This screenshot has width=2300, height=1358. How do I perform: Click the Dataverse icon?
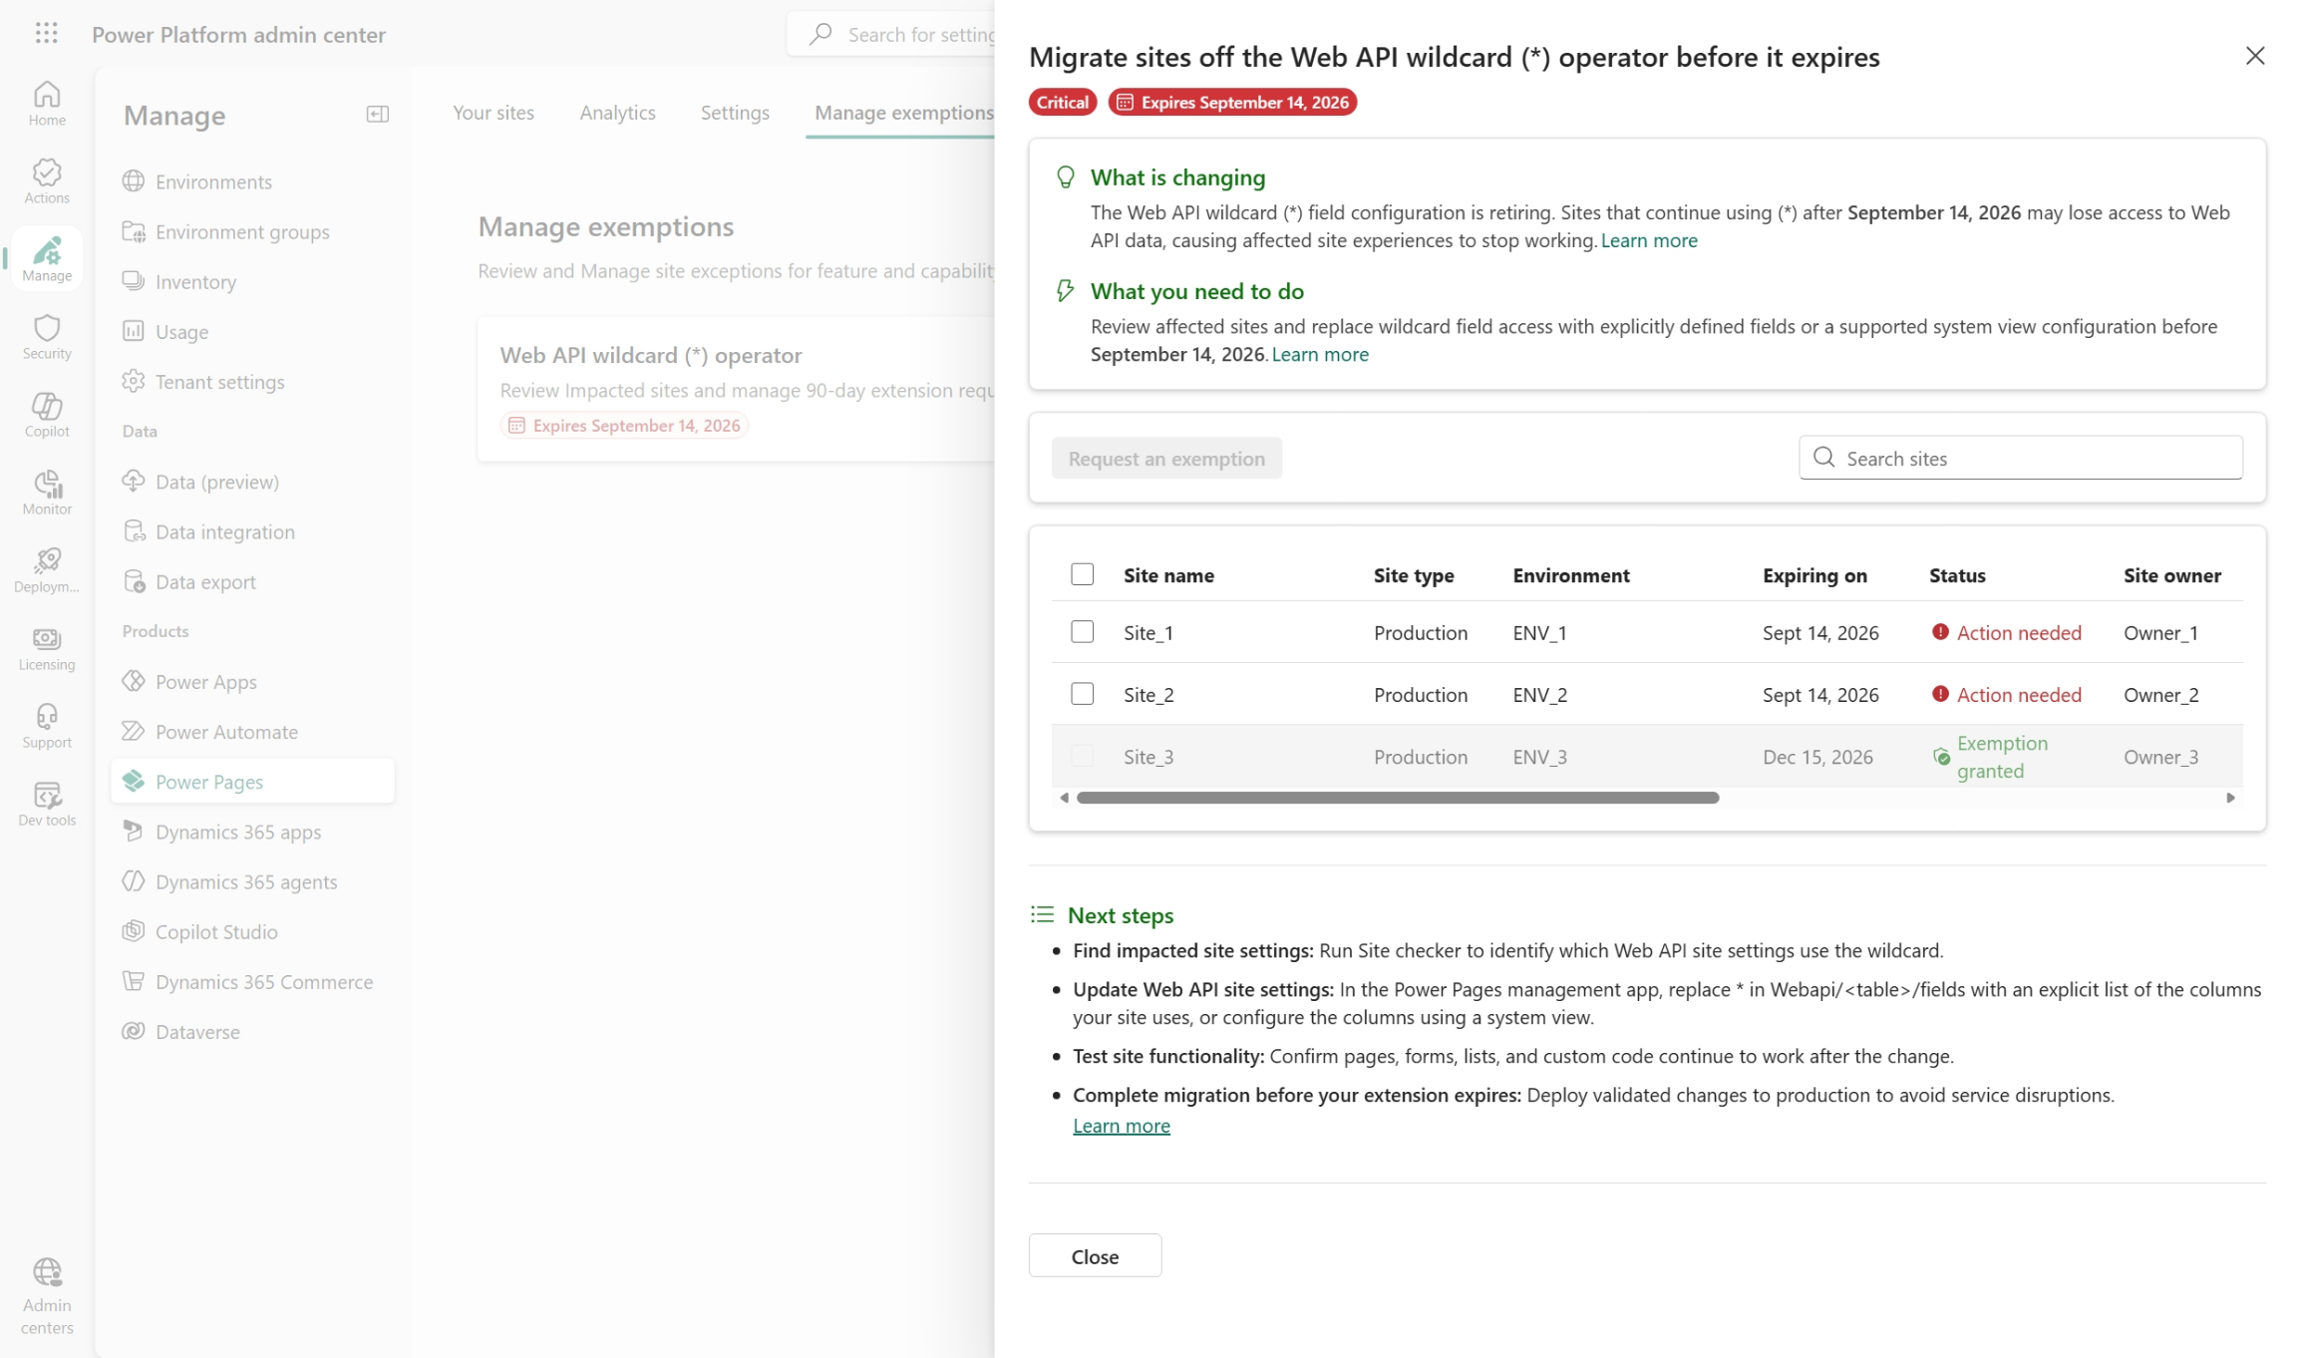click(x=134, y=1030)
